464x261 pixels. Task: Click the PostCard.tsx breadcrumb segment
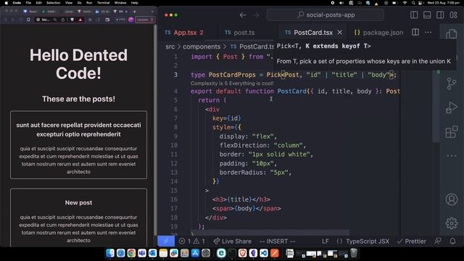pyautogui.click(x=252, y=46)
